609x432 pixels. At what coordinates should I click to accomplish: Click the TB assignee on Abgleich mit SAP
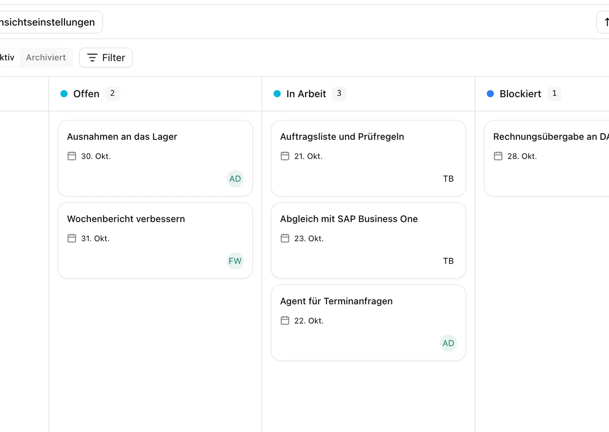(448, 261)
